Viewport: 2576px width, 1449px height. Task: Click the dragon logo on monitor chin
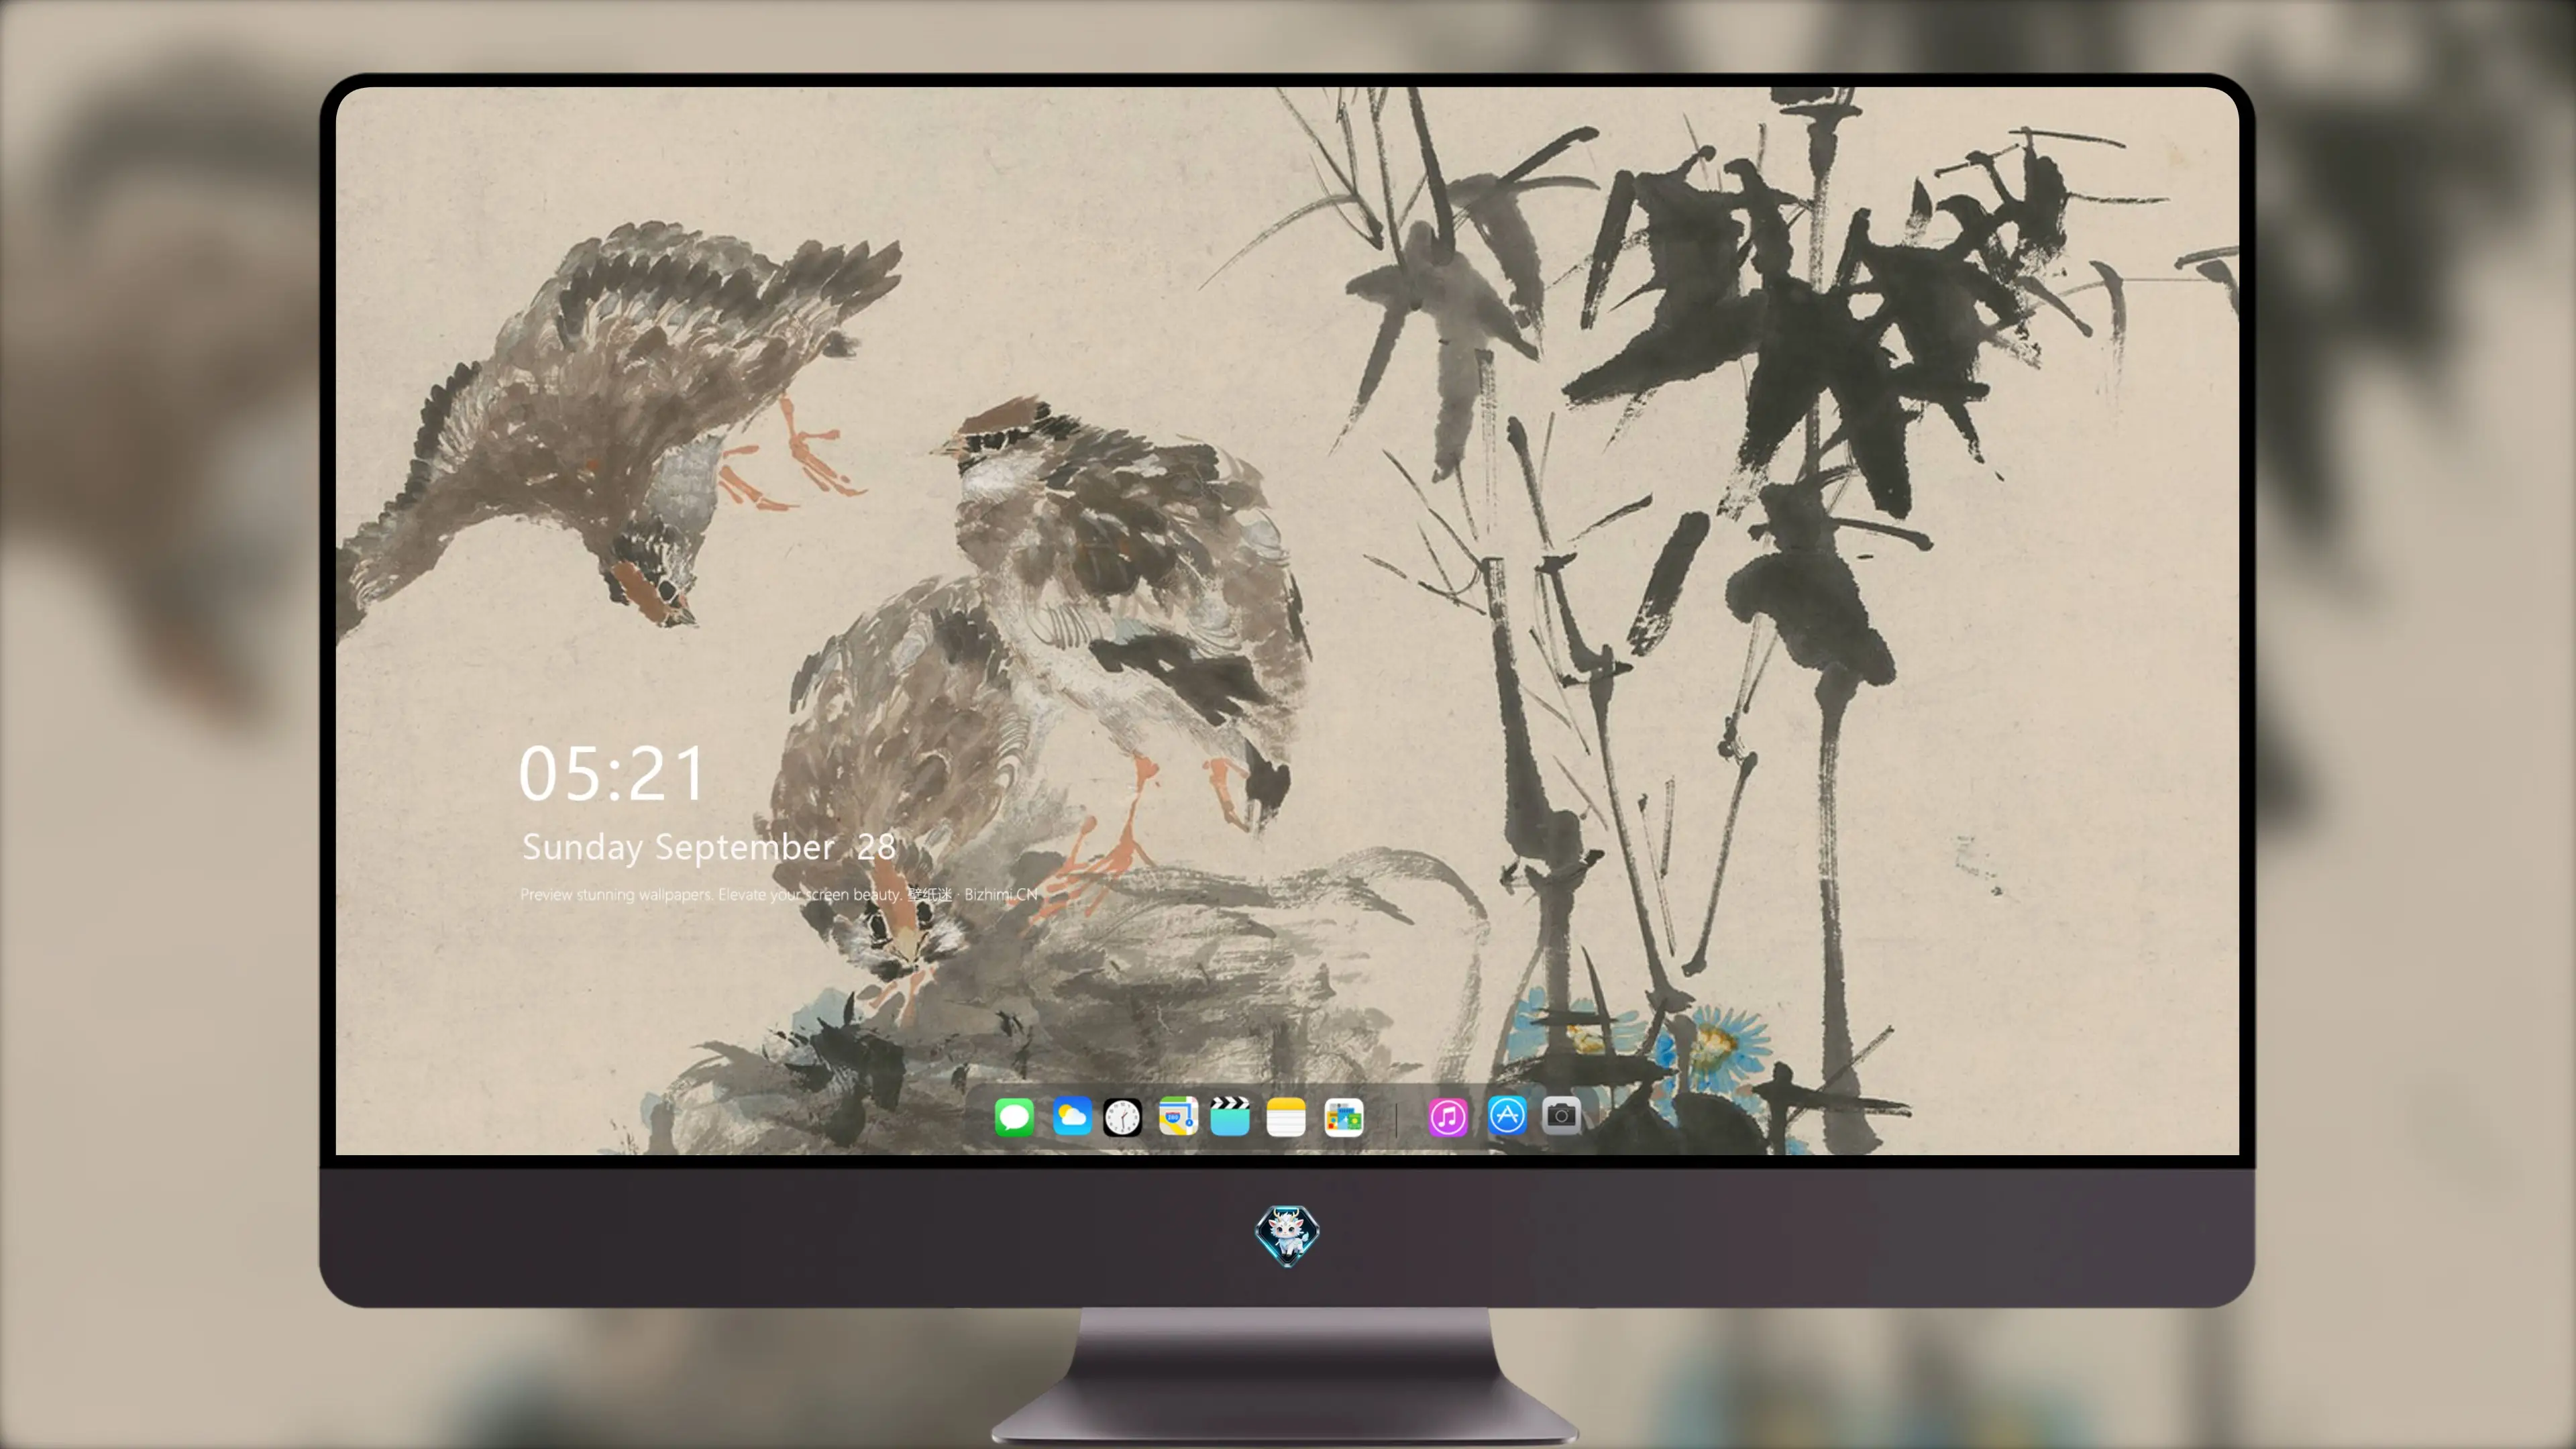pos(1287,1235)
